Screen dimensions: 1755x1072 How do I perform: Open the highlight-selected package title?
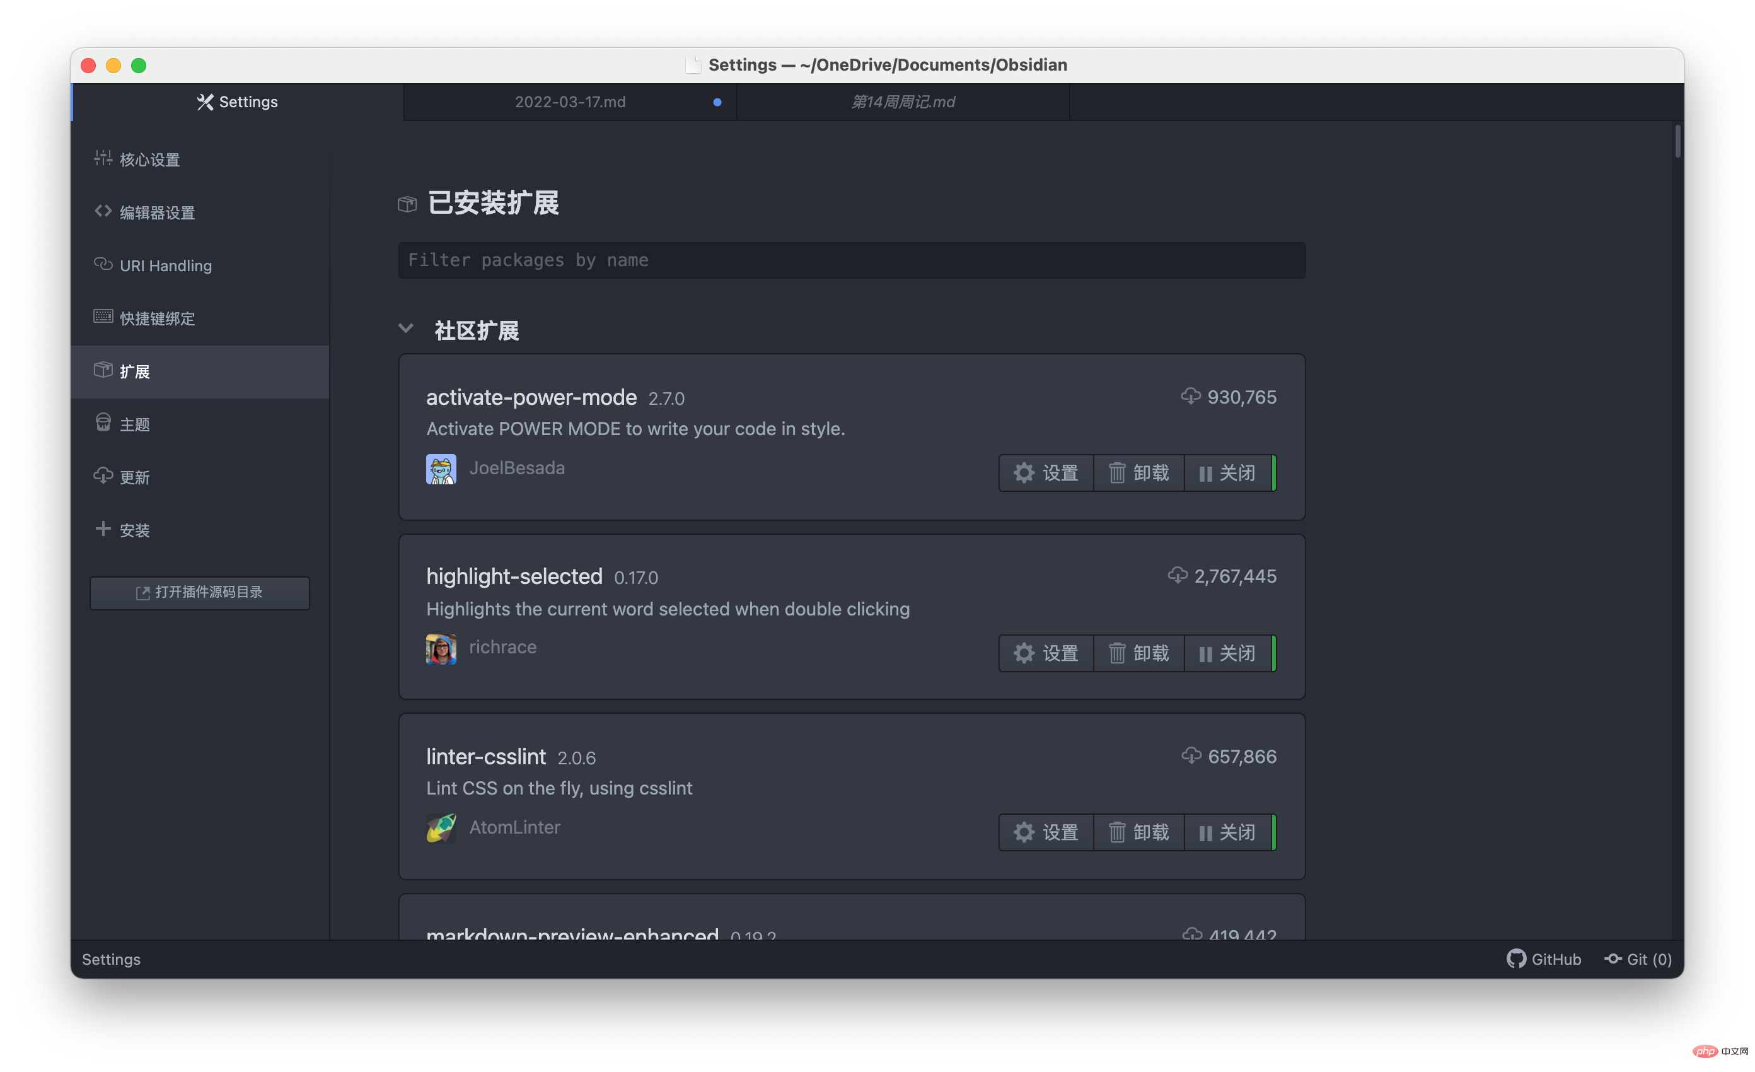click(x=514, y=576)
